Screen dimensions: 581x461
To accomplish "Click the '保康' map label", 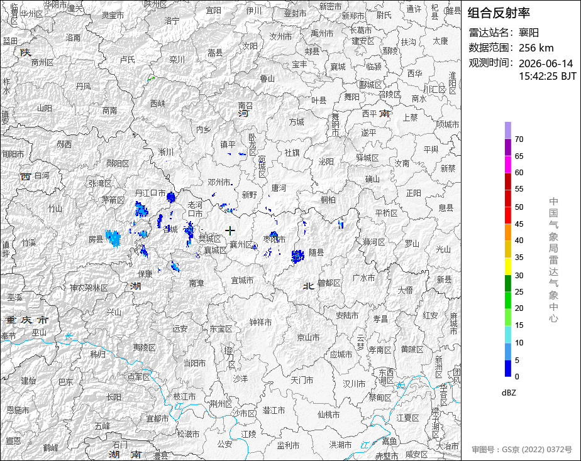I will (145, 274).
